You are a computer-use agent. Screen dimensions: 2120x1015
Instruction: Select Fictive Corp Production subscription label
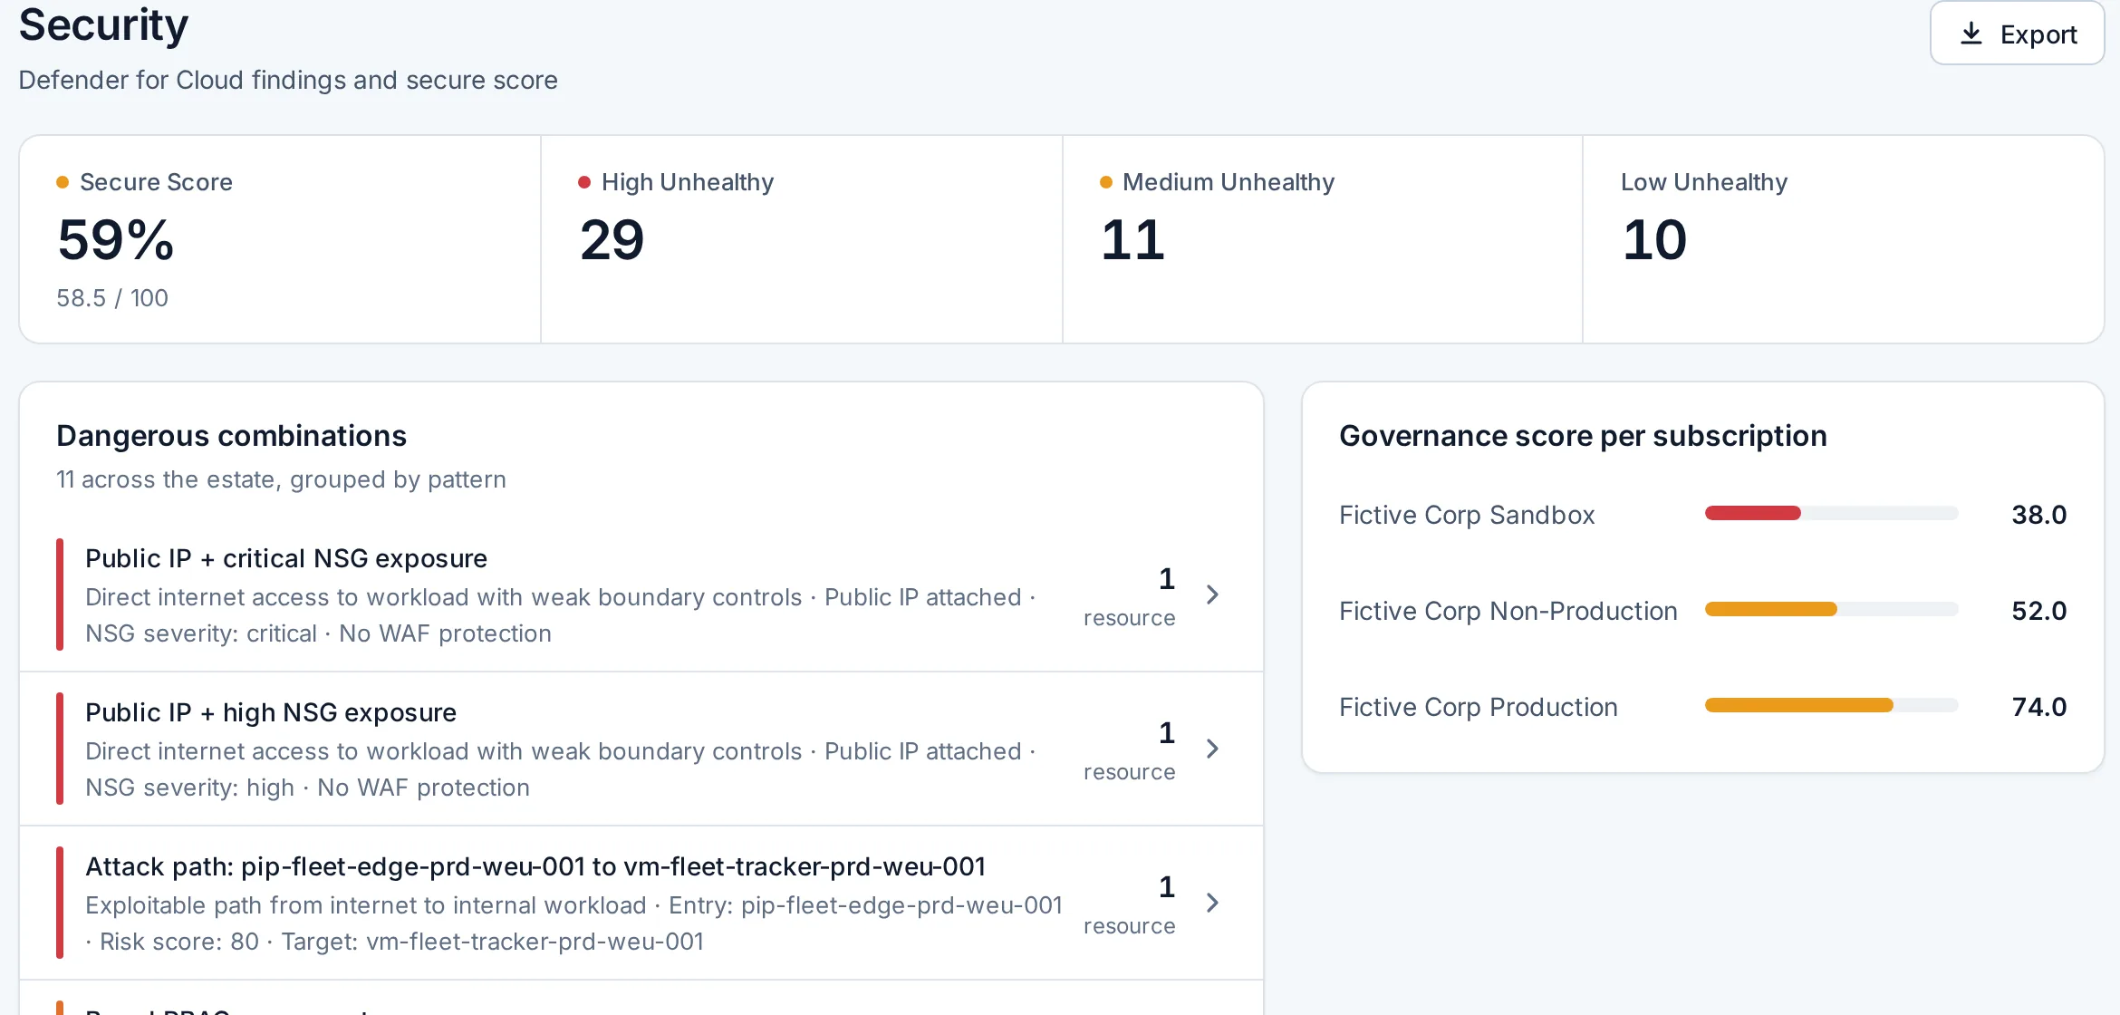[1479, 707]
